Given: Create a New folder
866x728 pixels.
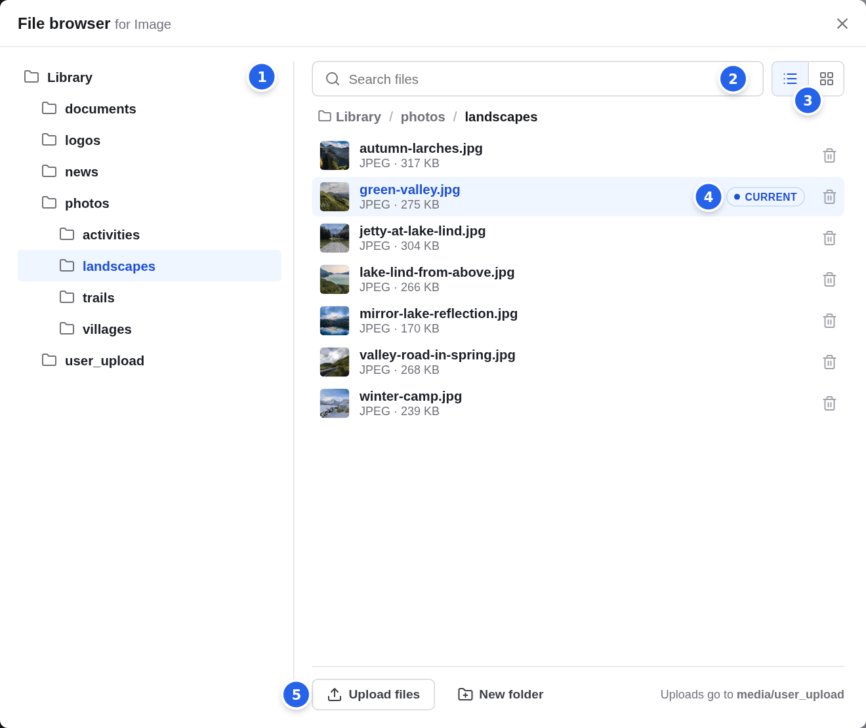Looking at the screenshot, I should tap(501, 695).
